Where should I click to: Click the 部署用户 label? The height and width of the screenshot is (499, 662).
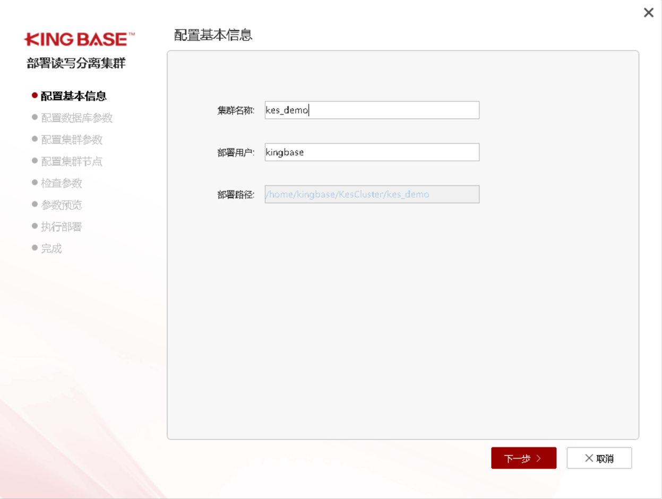(x=235, y=153)
